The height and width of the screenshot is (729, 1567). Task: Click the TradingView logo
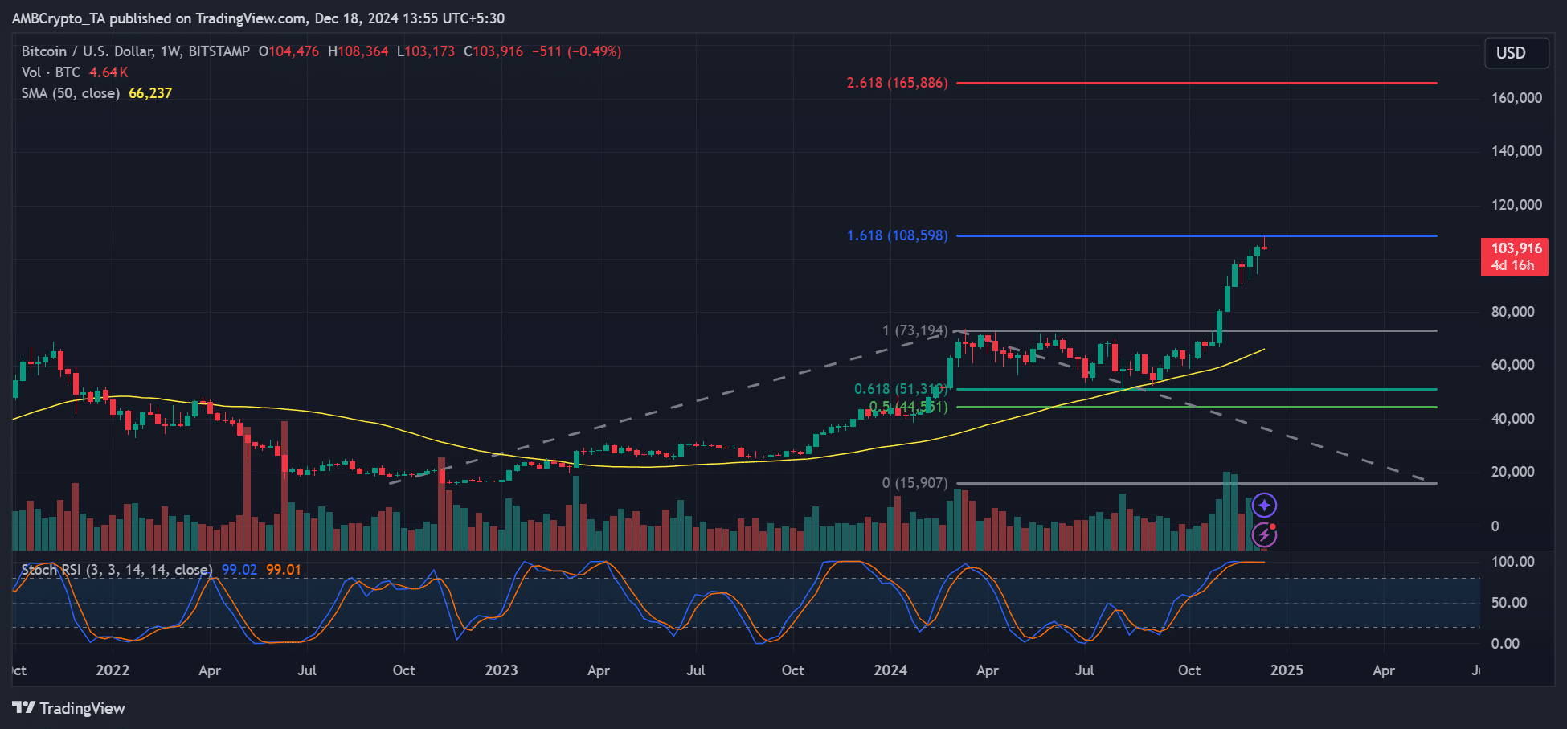tap(69, 708)
